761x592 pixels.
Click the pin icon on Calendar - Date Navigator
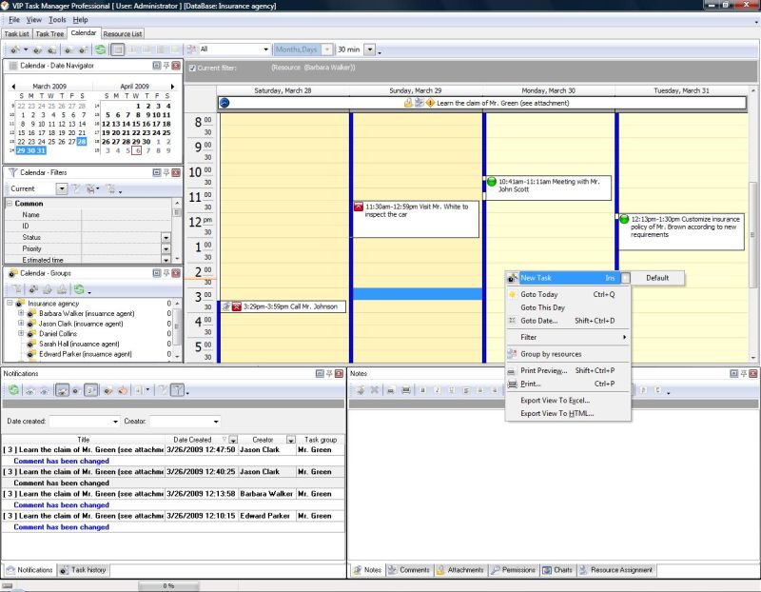click(166, 66)
